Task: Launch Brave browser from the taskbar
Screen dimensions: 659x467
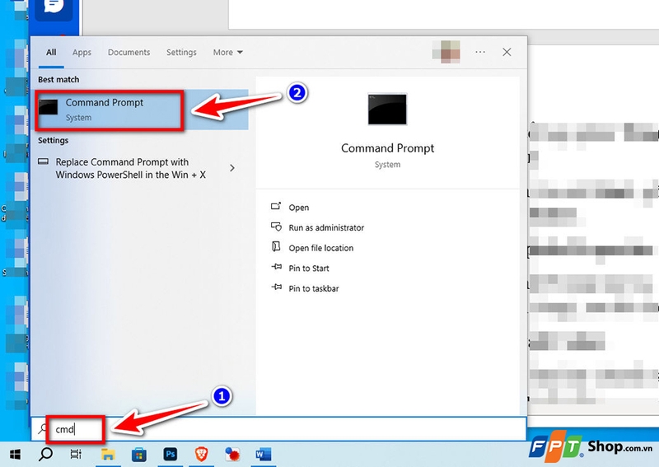Action: pyautogui.click(x=201, y=455)
